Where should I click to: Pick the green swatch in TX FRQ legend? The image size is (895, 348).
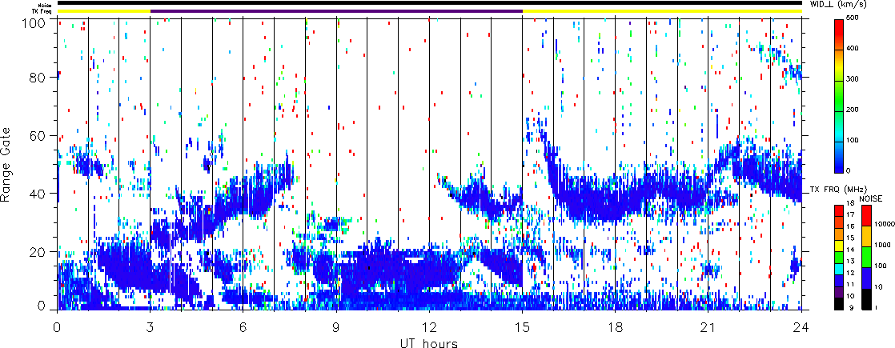[839, 258]
